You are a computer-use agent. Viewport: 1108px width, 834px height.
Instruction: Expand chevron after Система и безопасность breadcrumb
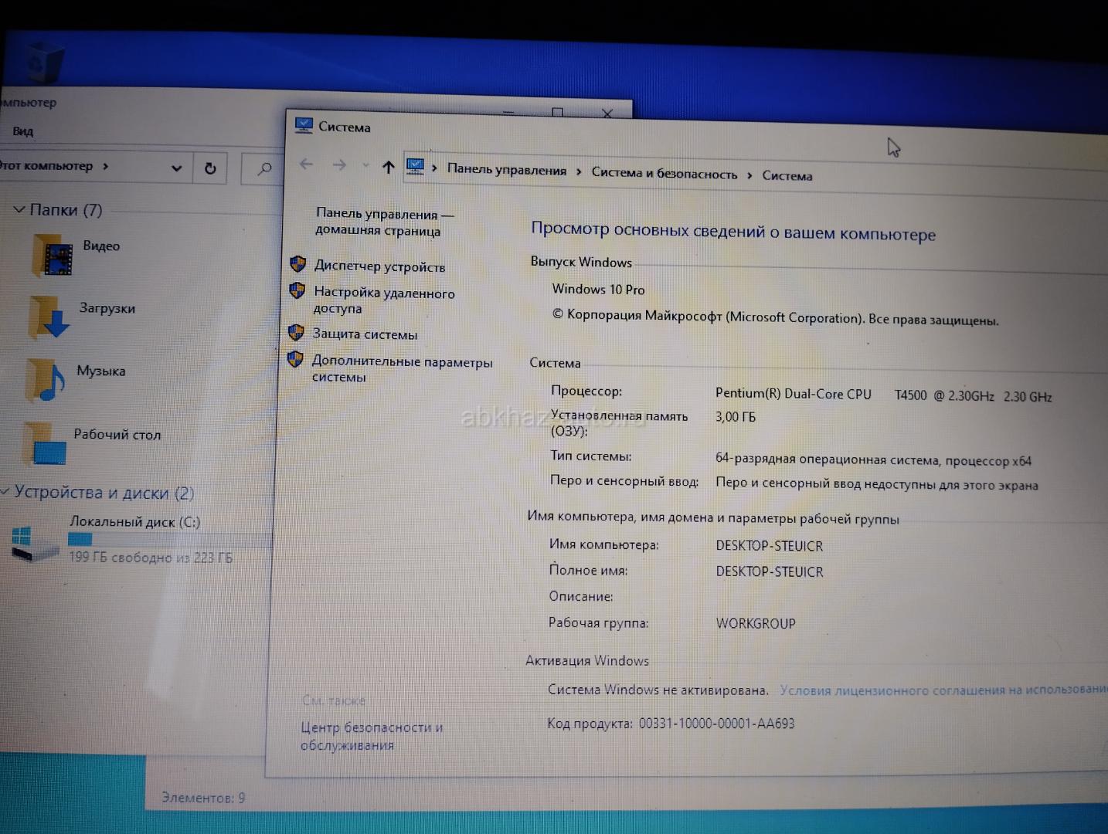[x=749, y=175]
